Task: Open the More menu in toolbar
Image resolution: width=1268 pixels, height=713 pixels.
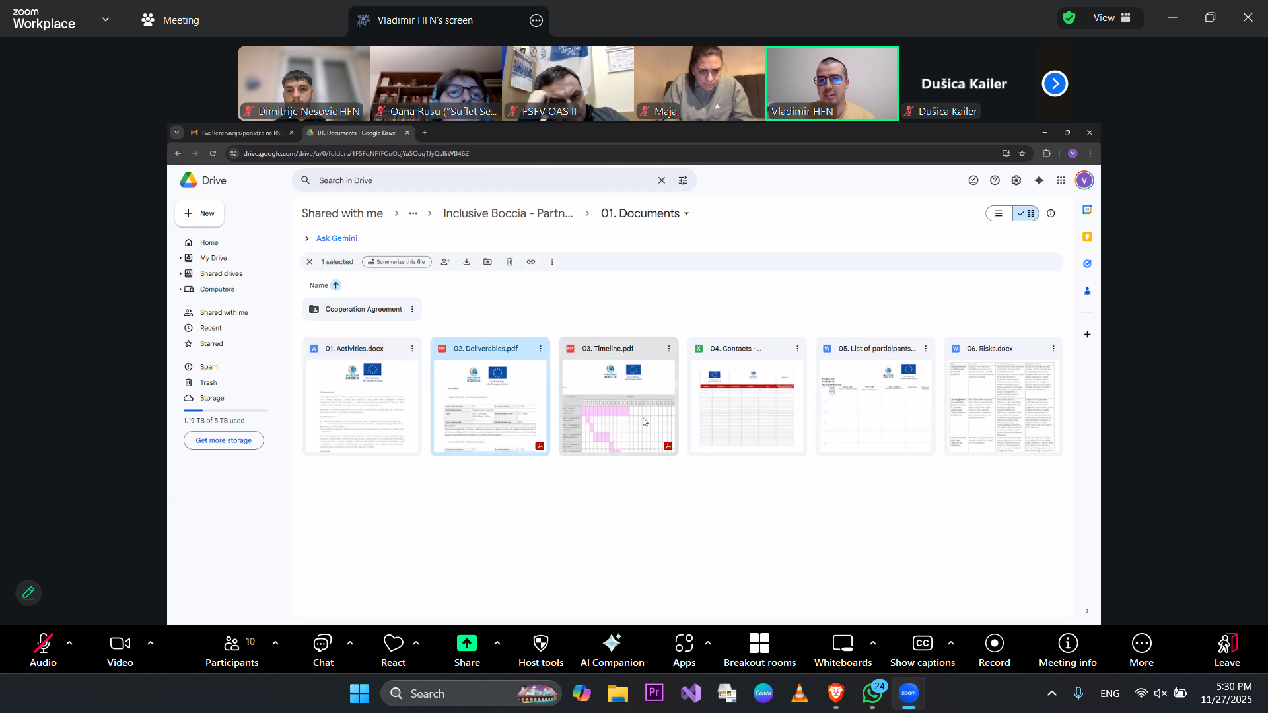Action: (x=1141, y=644)
